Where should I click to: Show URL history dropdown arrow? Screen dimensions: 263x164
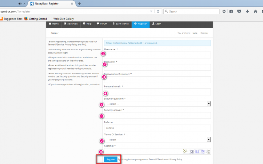coord(151,11)
